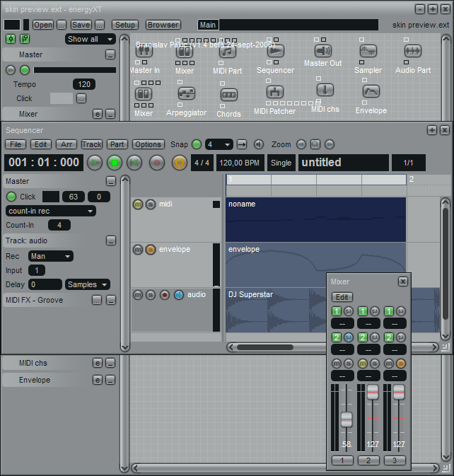
Task: Select the Master Out speaker icon
Action: pyautogui.click(x=323, y=51)
